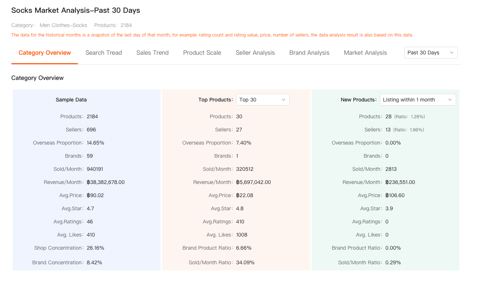The width and height of the screenshot is (478, 288).
Task: Click the Men Clothes–Socks category label
Action: coord(63,25)
